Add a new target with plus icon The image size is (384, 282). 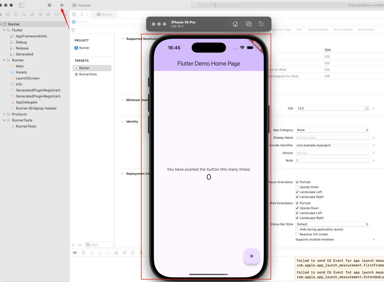[x=73, y=245]
